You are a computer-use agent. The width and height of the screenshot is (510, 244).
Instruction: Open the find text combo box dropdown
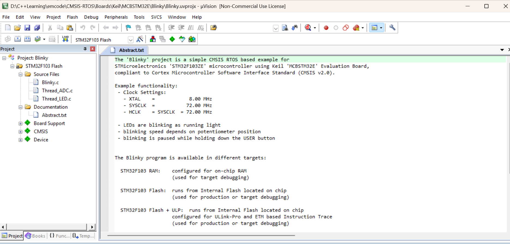pyautogui.click(x=276, y=28)
